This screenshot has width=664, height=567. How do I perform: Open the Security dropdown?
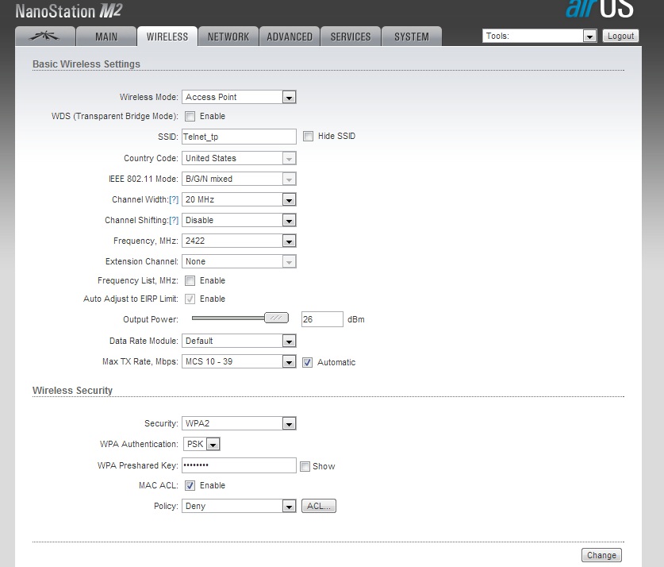(x=239, y=423)
